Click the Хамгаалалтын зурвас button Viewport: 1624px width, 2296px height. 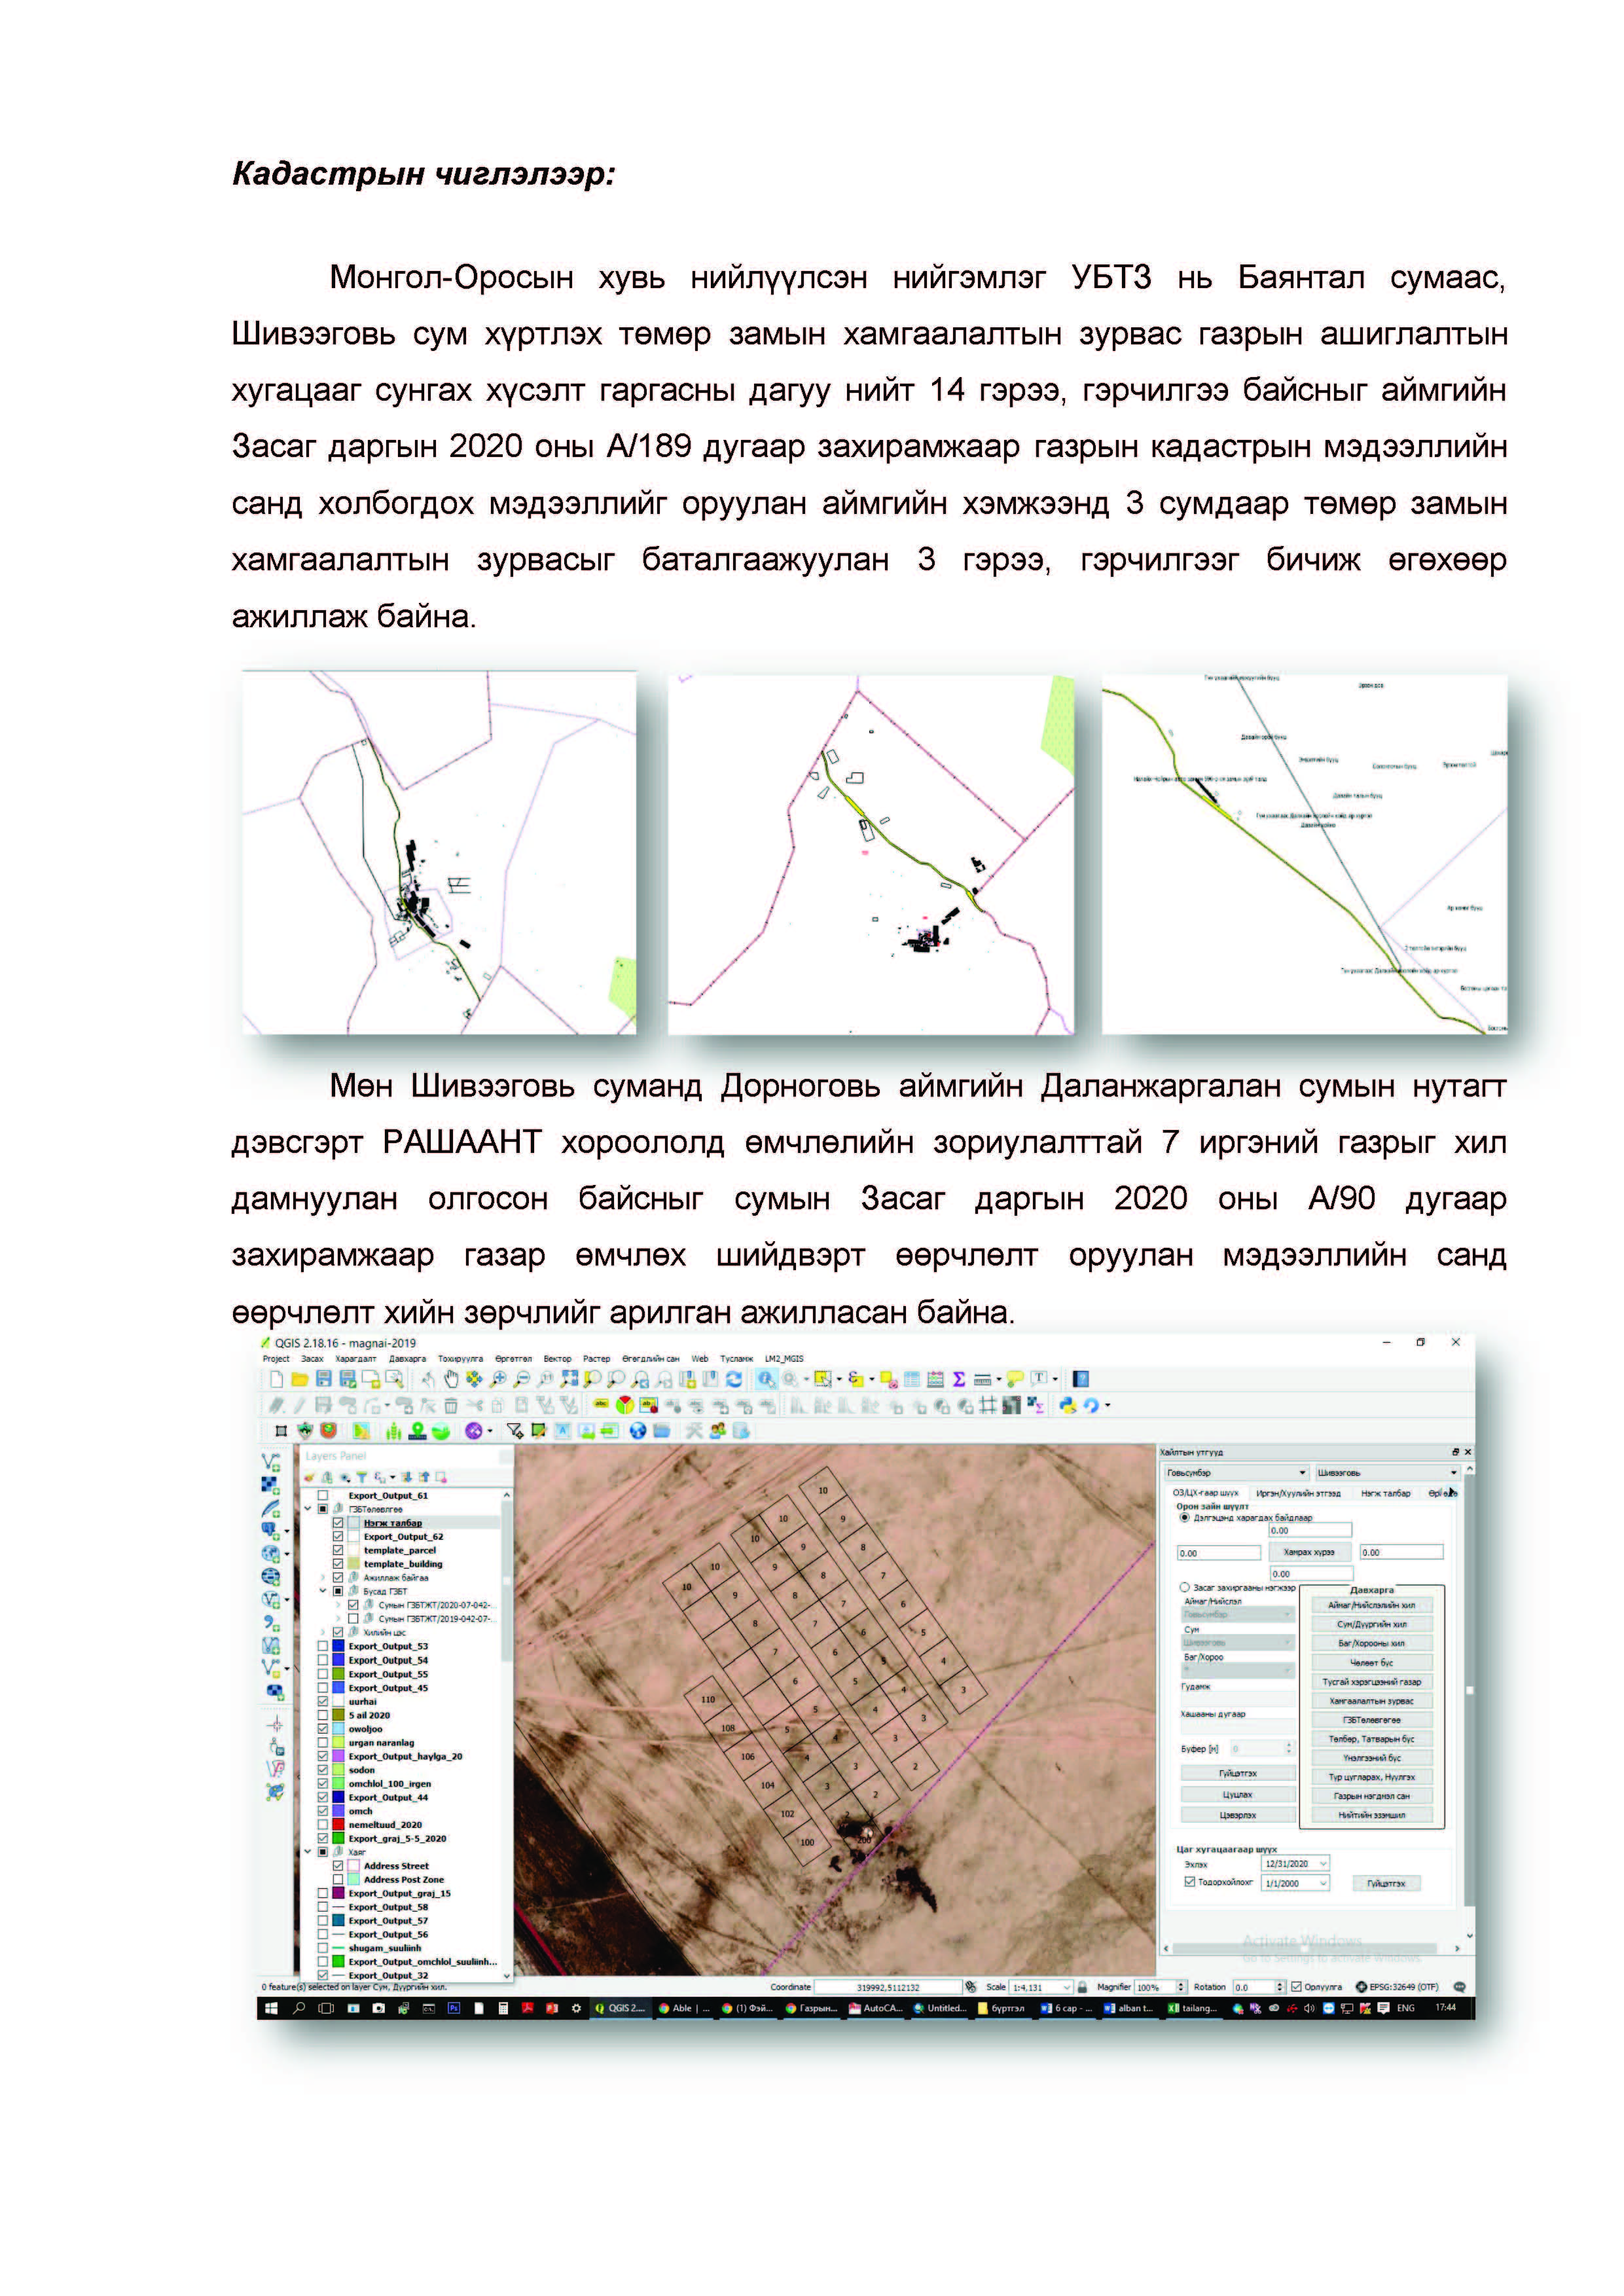click(1372, 1701)
